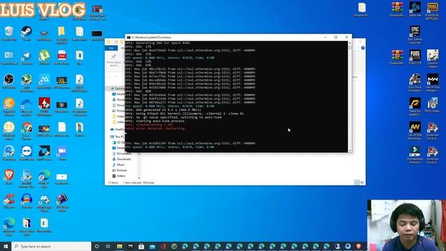This screenshot has height=251, width=446.
Task: Click the red 'Fatal error detected. Restarting.' line
Action: tap(155, 128)
